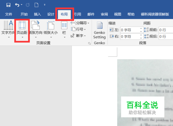Click the 缩进 section label
This screenshot has width=173, height=126.
coord(112,23)
